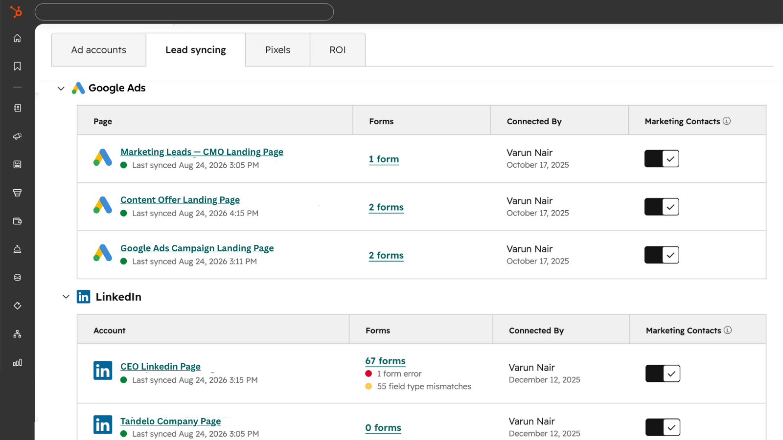The height and width of the screenshot is (440, 783).
Task: View the 67 forms link
Action: tap(385, 361)
